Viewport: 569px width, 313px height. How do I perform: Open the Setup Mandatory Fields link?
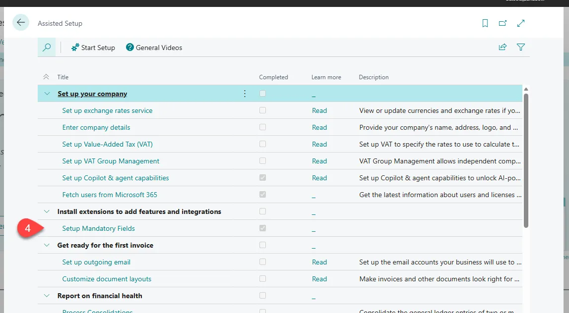tap(98, 228)
